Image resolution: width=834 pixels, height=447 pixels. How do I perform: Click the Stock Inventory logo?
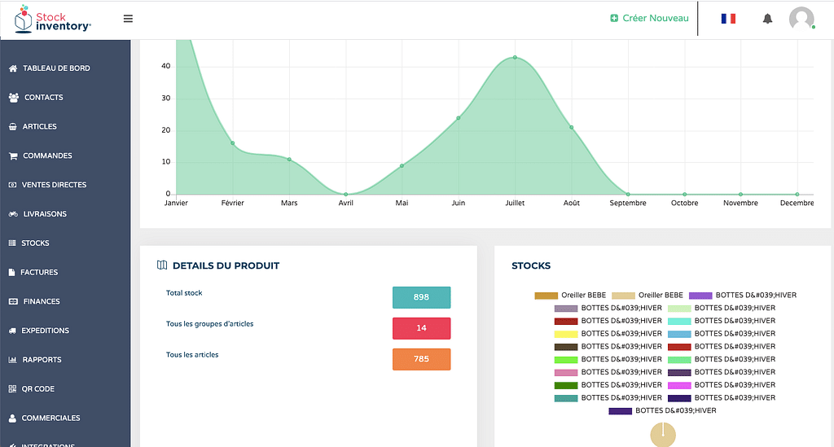coord(53,20)
